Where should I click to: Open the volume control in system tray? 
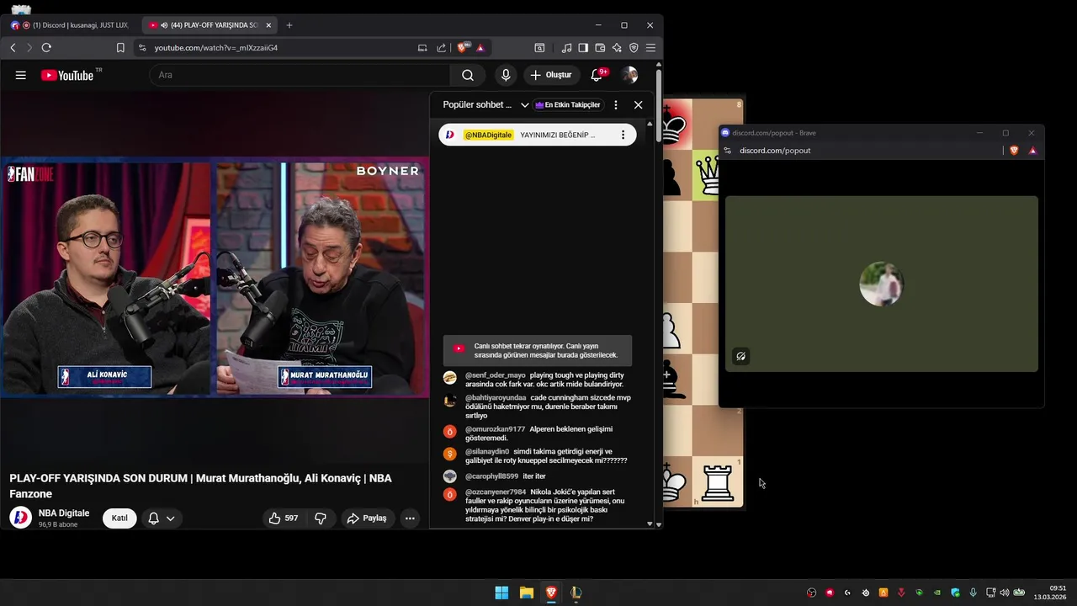1004,593
